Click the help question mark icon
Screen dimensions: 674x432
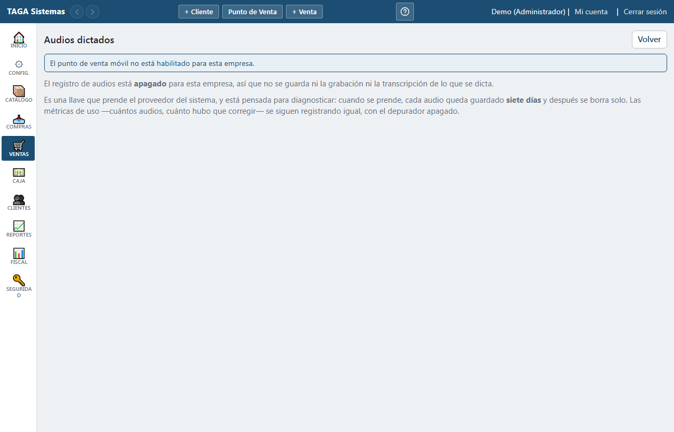[405, 12]
